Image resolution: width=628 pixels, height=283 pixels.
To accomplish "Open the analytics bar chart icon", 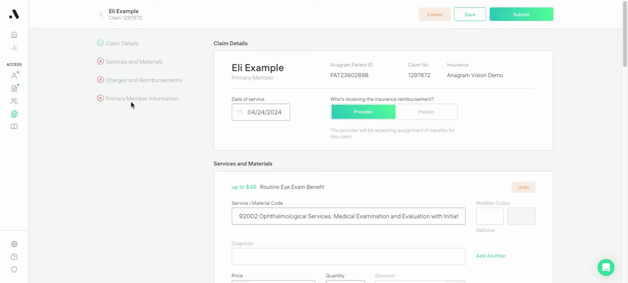I will (14, 48).
